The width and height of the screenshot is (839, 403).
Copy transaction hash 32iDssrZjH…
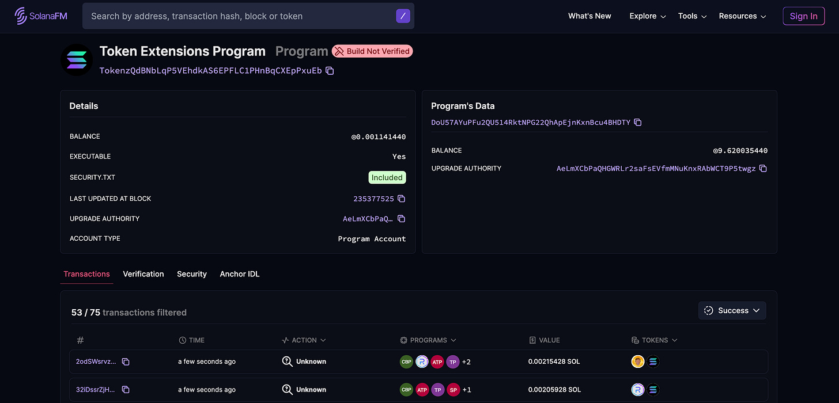(x=126, y=390)
